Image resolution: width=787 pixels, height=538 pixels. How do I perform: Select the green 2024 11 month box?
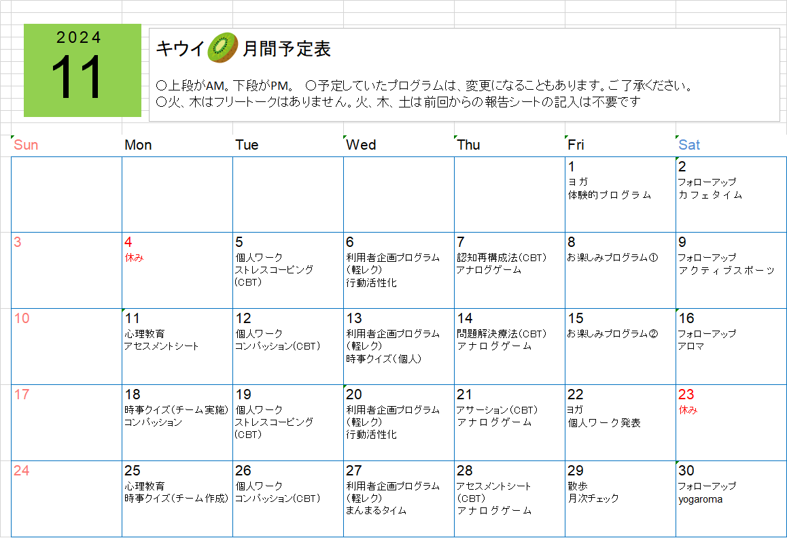click(x=83, y=70)
